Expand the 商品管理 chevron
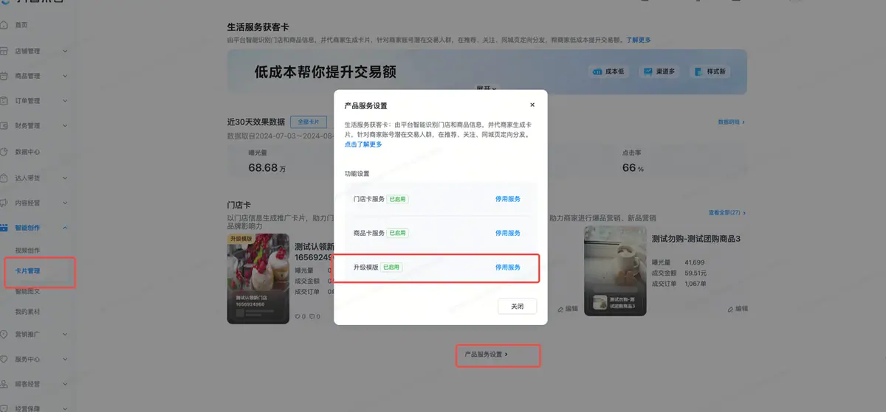 pyautogui.click(x=65, y=76)
